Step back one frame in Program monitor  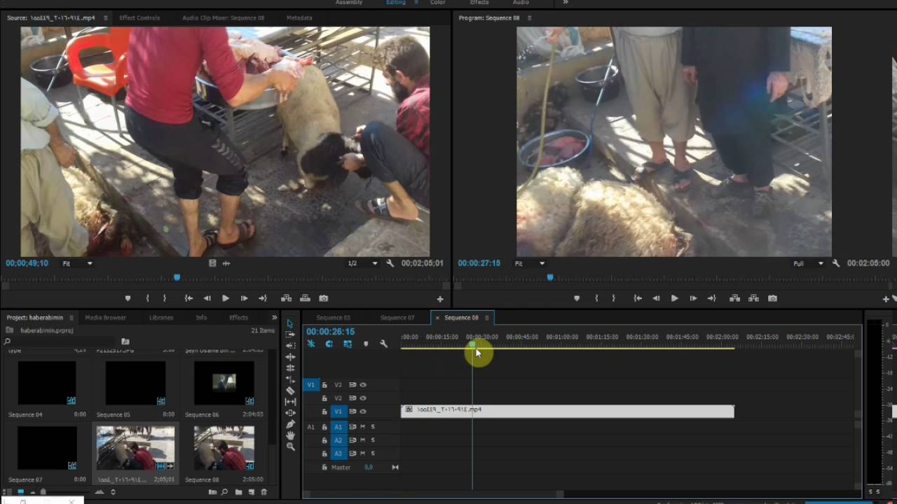click(656, 298)
